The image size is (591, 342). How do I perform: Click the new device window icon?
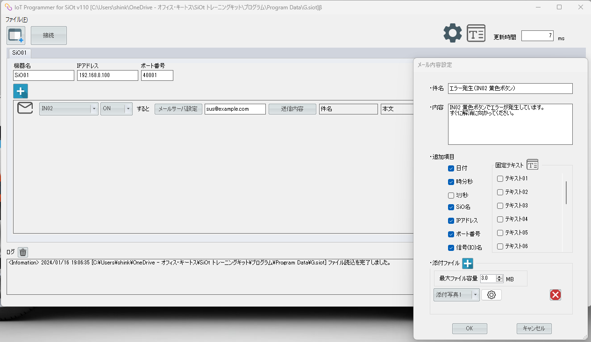[x=15, y=36]
